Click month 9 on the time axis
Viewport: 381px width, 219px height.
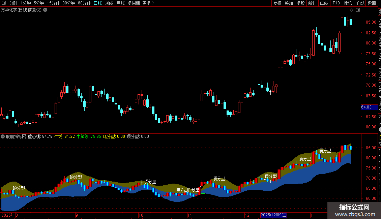(77, 215)
